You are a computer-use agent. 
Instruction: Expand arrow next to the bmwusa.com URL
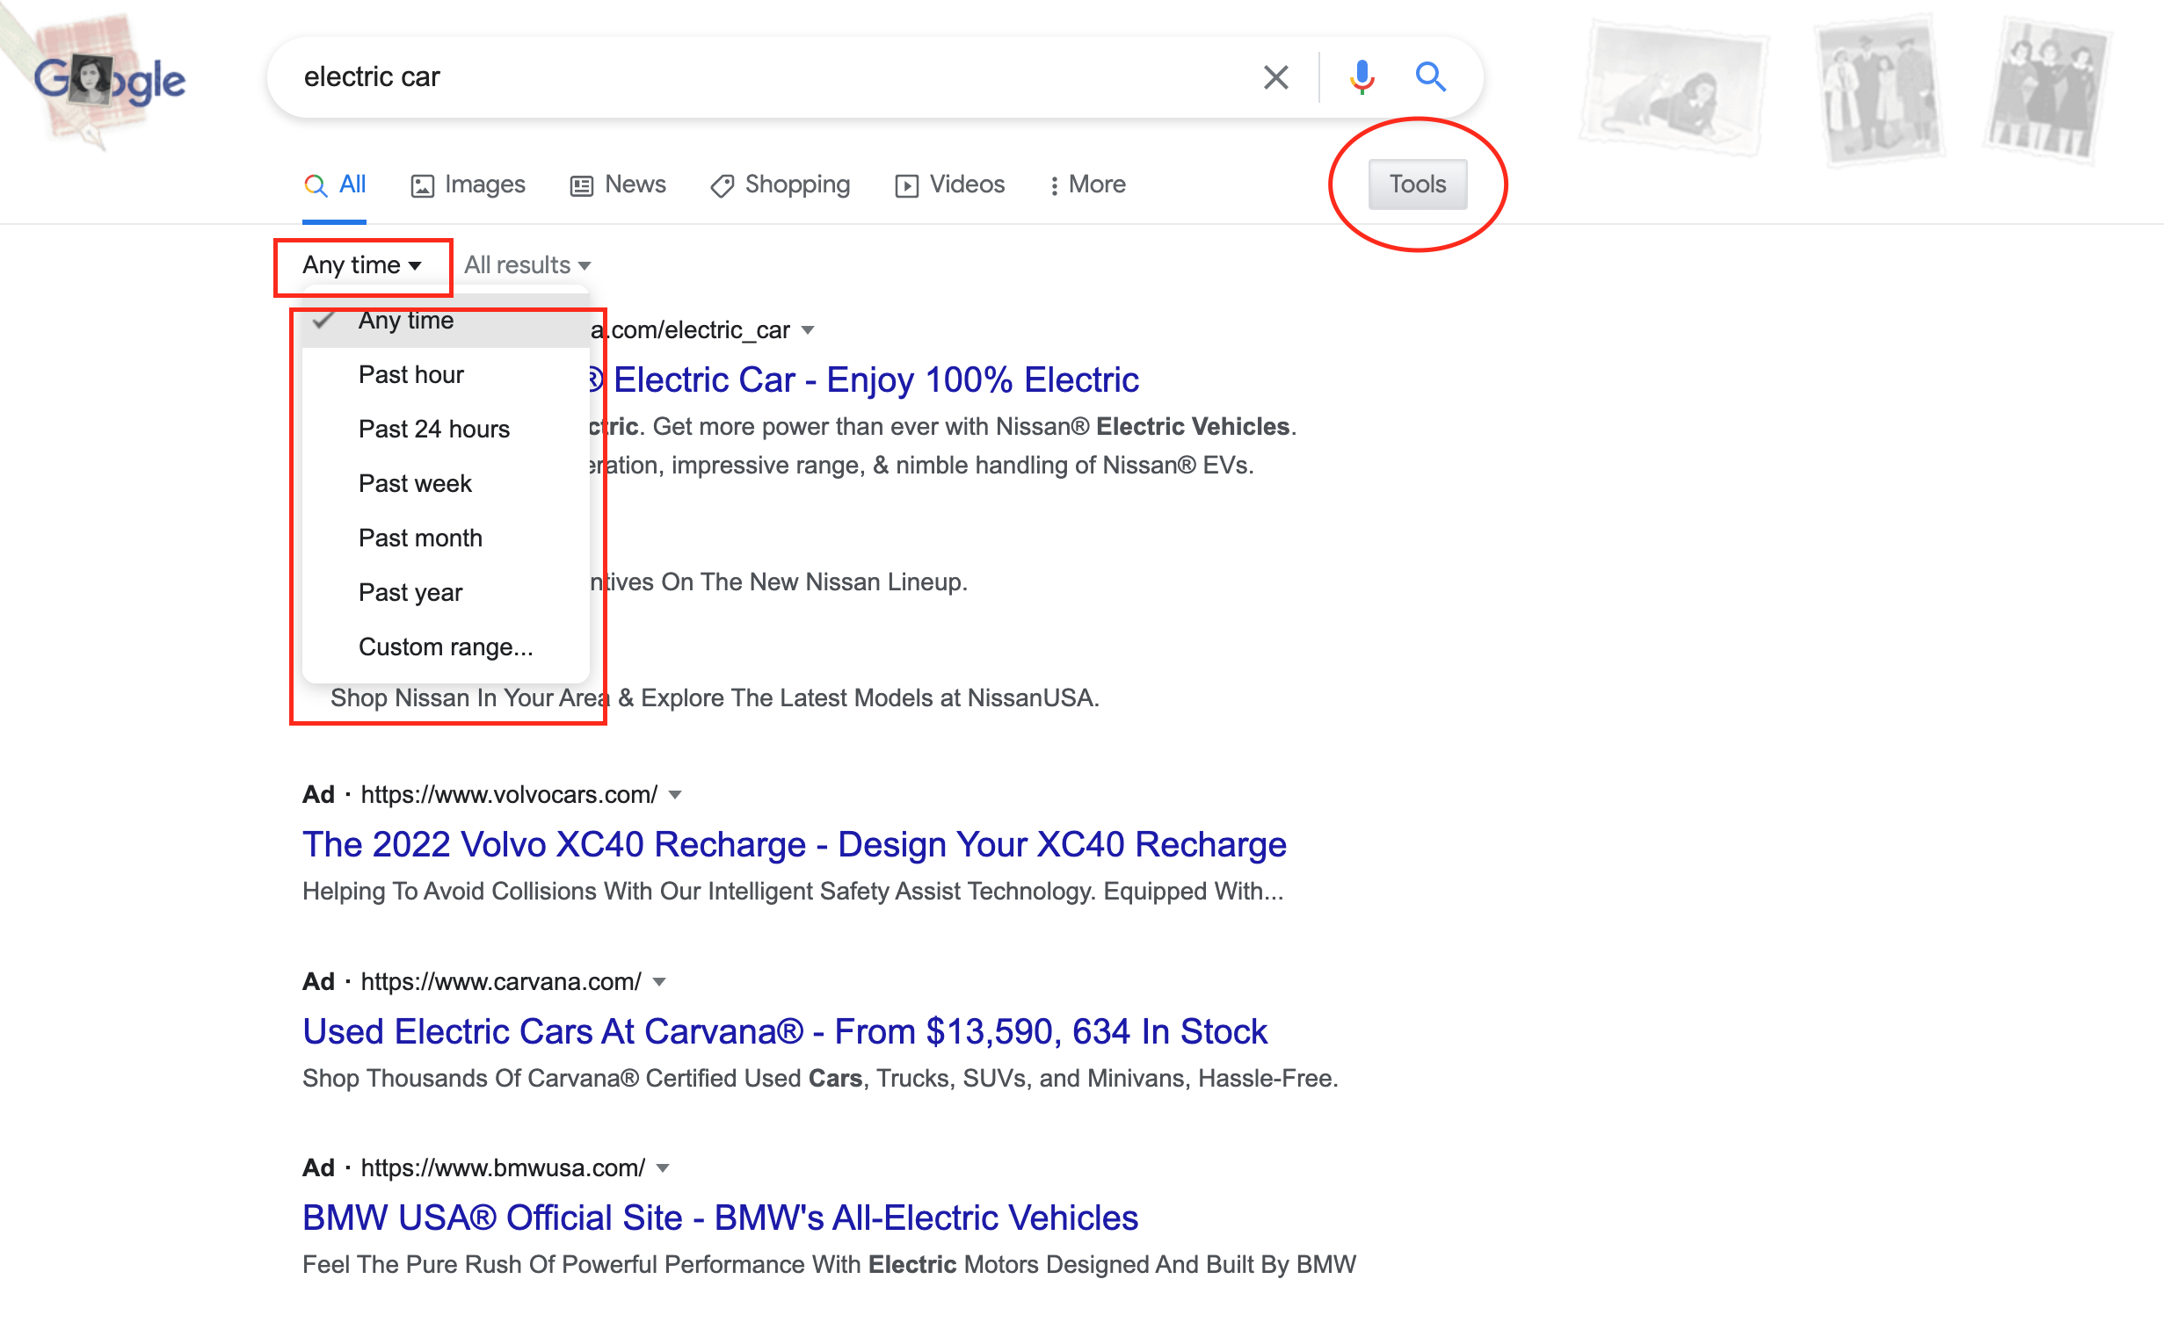(x=663, y=1168)
